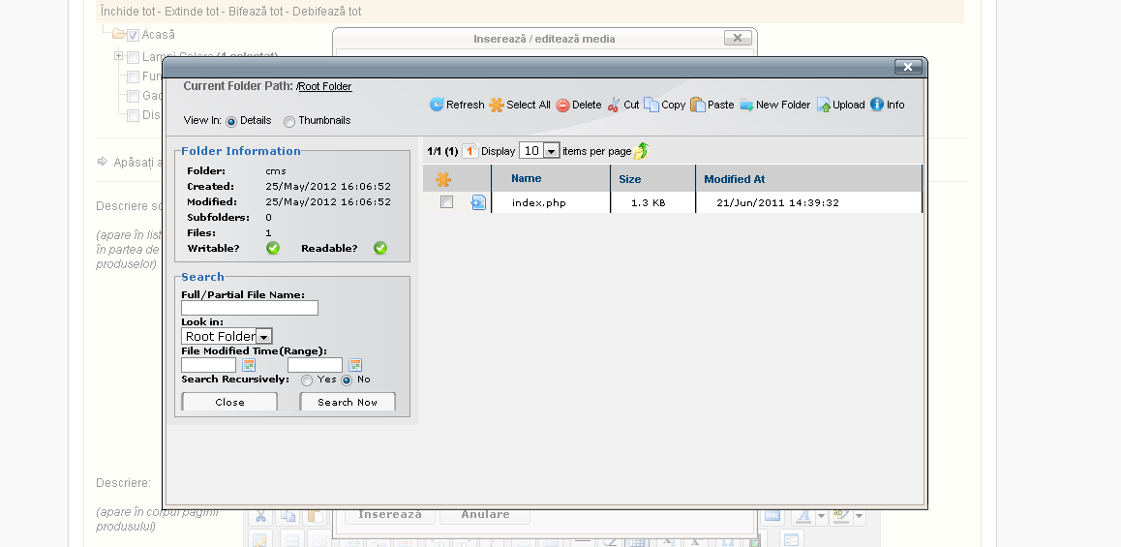Open the items per page dropdown
This screenshot has height=547, width=1121.
pos(539,151)
